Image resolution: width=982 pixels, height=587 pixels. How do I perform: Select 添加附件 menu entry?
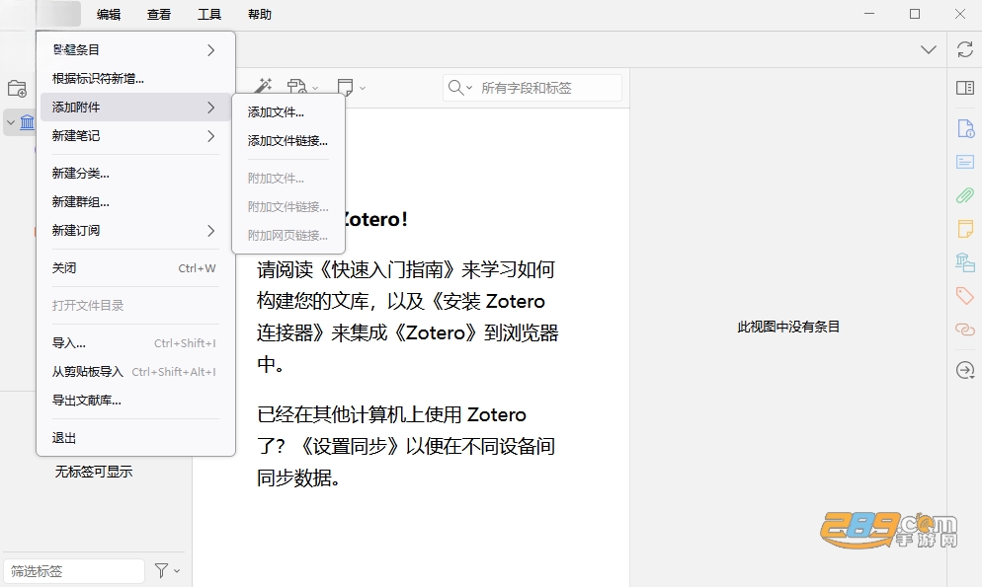tap(136, 107)
